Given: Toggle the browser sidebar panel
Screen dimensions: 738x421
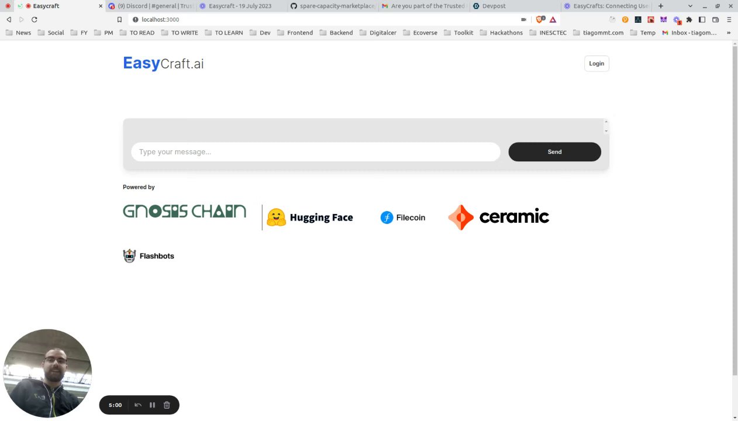Looking at the screenshot, I should pyautogui.click(x=702, y=19).
